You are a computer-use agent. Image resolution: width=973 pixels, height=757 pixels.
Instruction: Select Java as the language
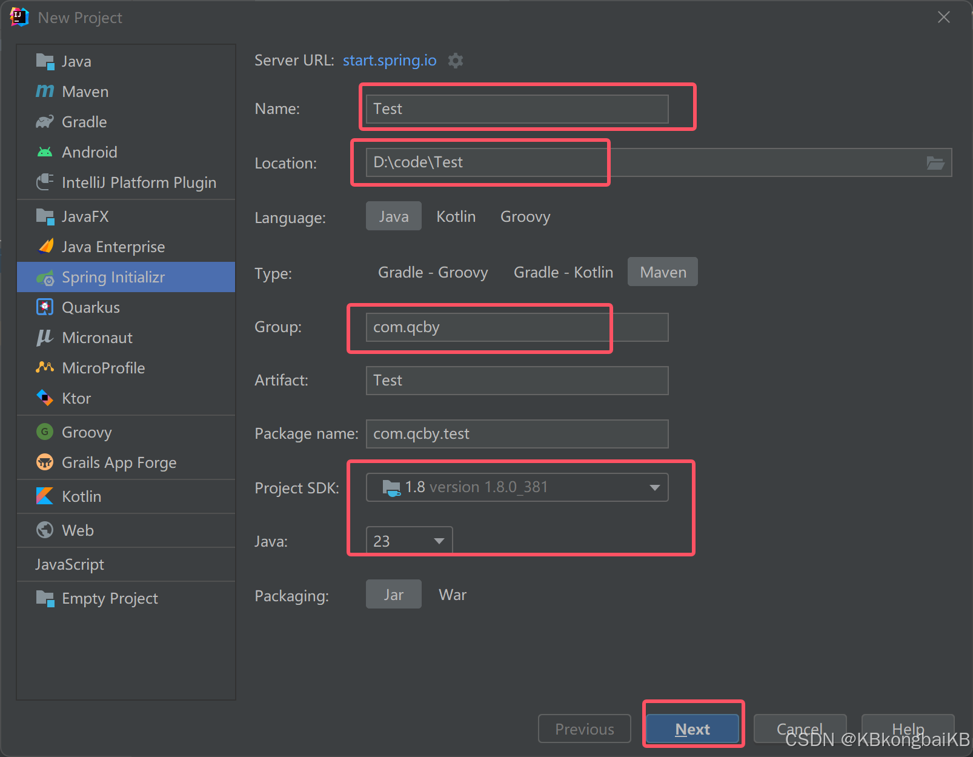pyautogui.click(x=394, y=216)
